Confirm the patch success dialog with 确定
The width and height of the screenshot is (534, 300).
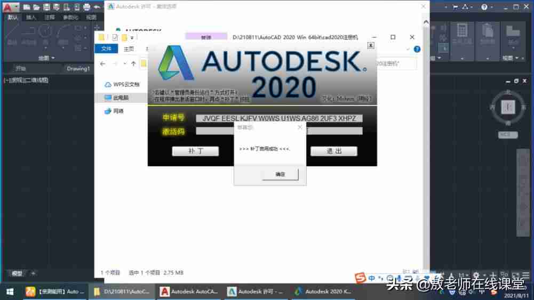pos(280,174)
